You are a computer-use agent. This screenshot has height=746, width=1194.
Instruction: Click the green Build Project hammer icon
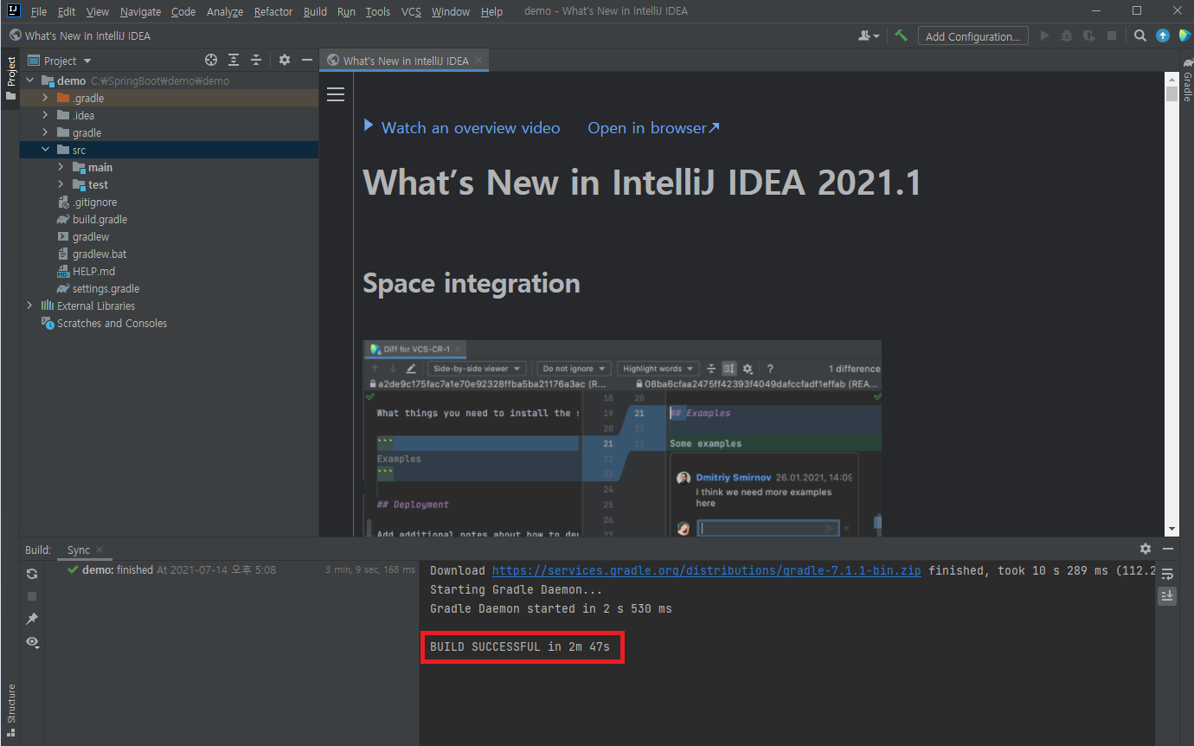[x=902, y=35]
